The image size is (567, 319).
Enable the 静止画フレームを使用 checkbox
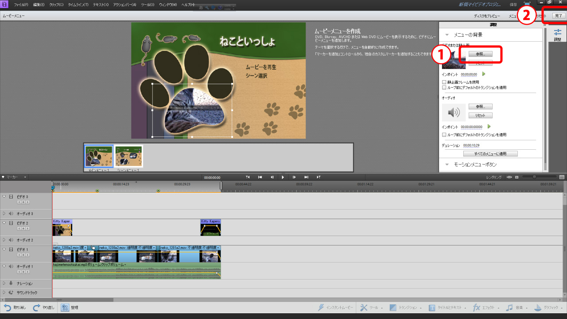point(444,82)
